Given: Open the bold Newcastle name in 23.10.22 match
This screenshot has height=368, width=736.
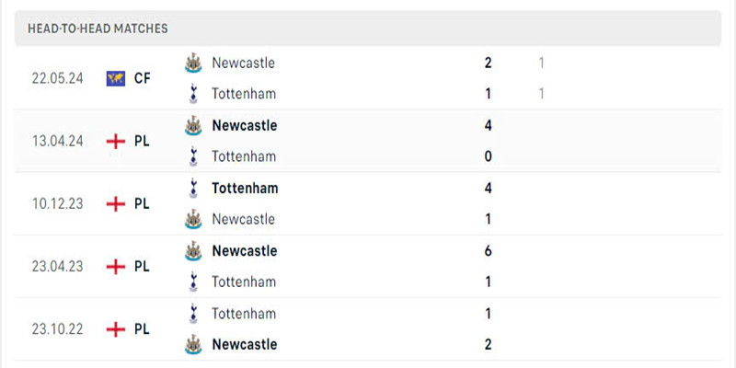Looking at the screenshot, I should click(245, 344).
